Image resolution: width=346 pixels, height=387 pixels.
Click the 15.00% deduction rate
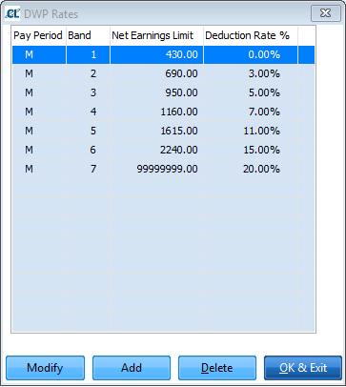(251, 150)
